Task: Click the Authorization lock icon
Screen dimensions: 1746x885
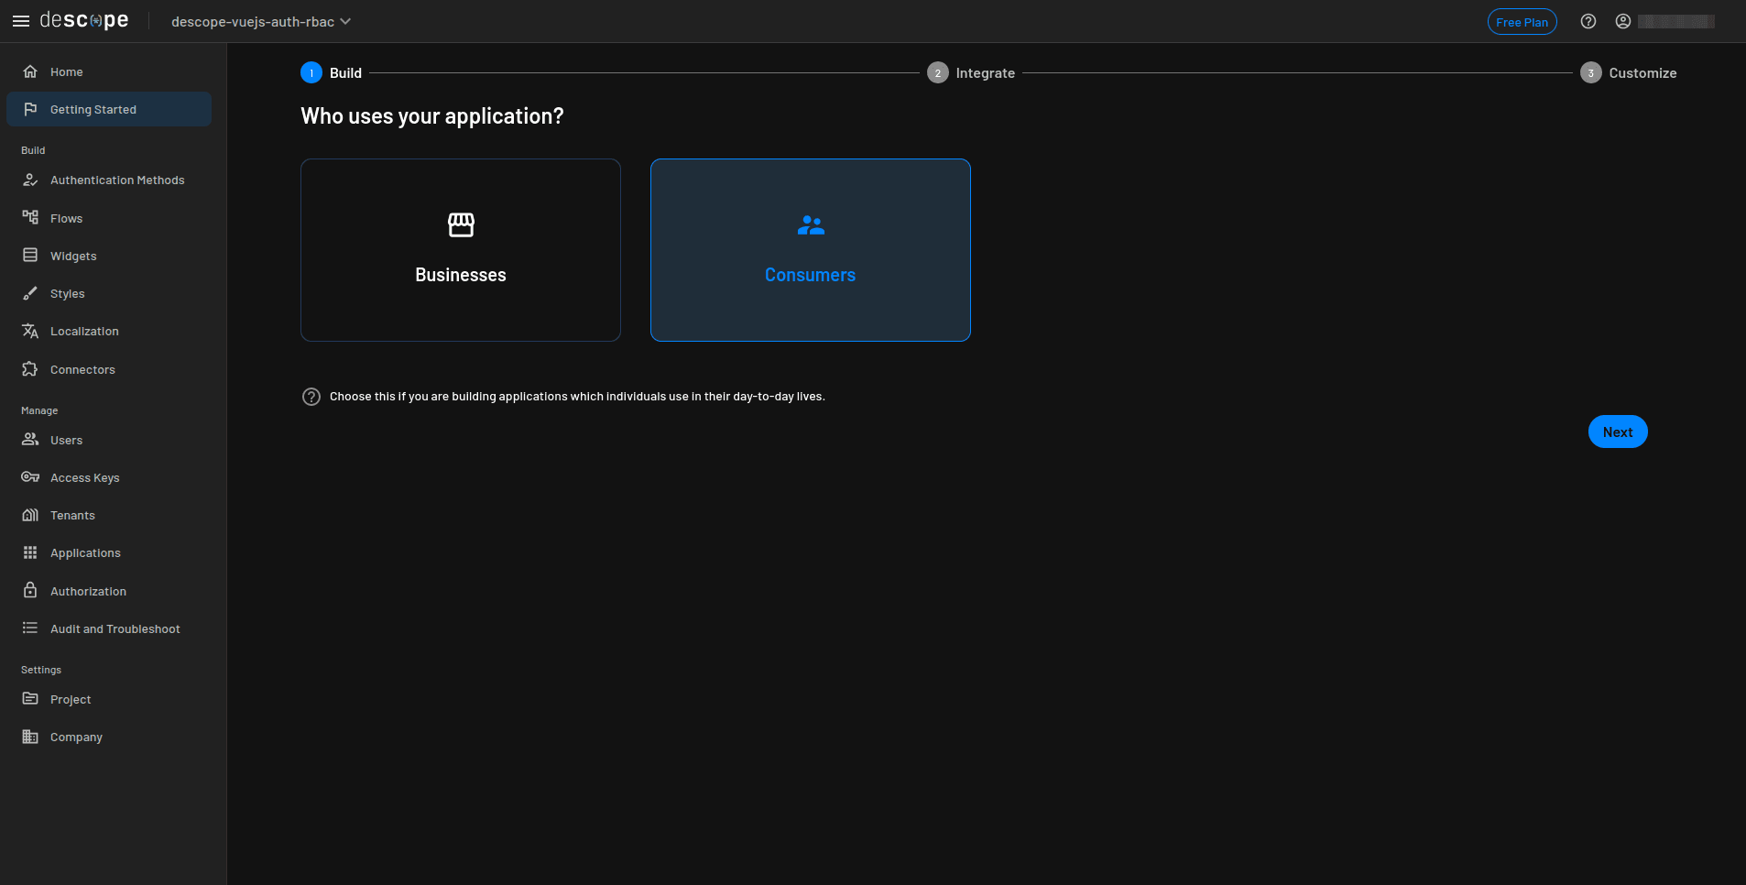Action: coord(30,591)
